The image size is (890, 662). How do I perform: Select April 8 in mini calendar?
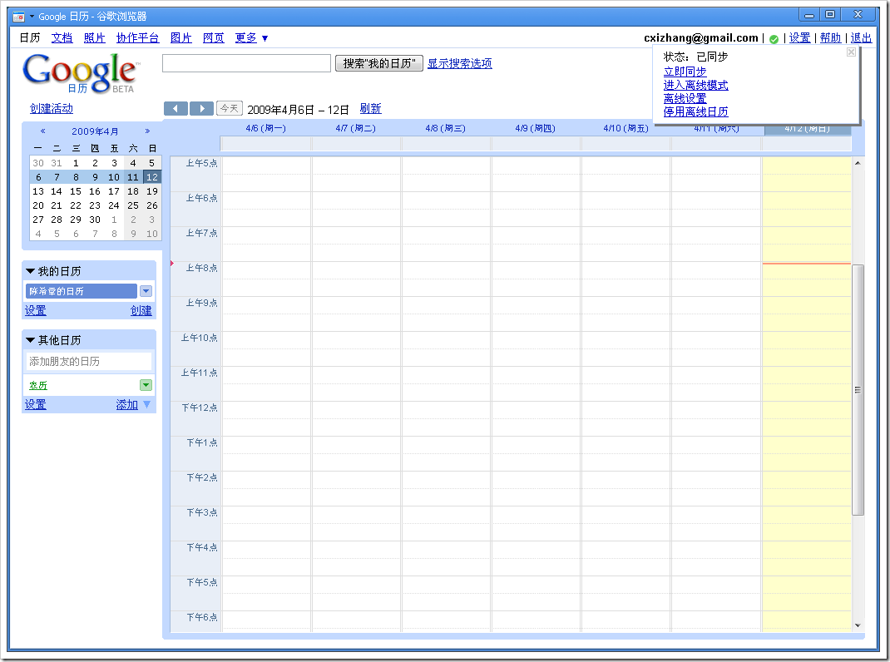(x=76, y=177)
